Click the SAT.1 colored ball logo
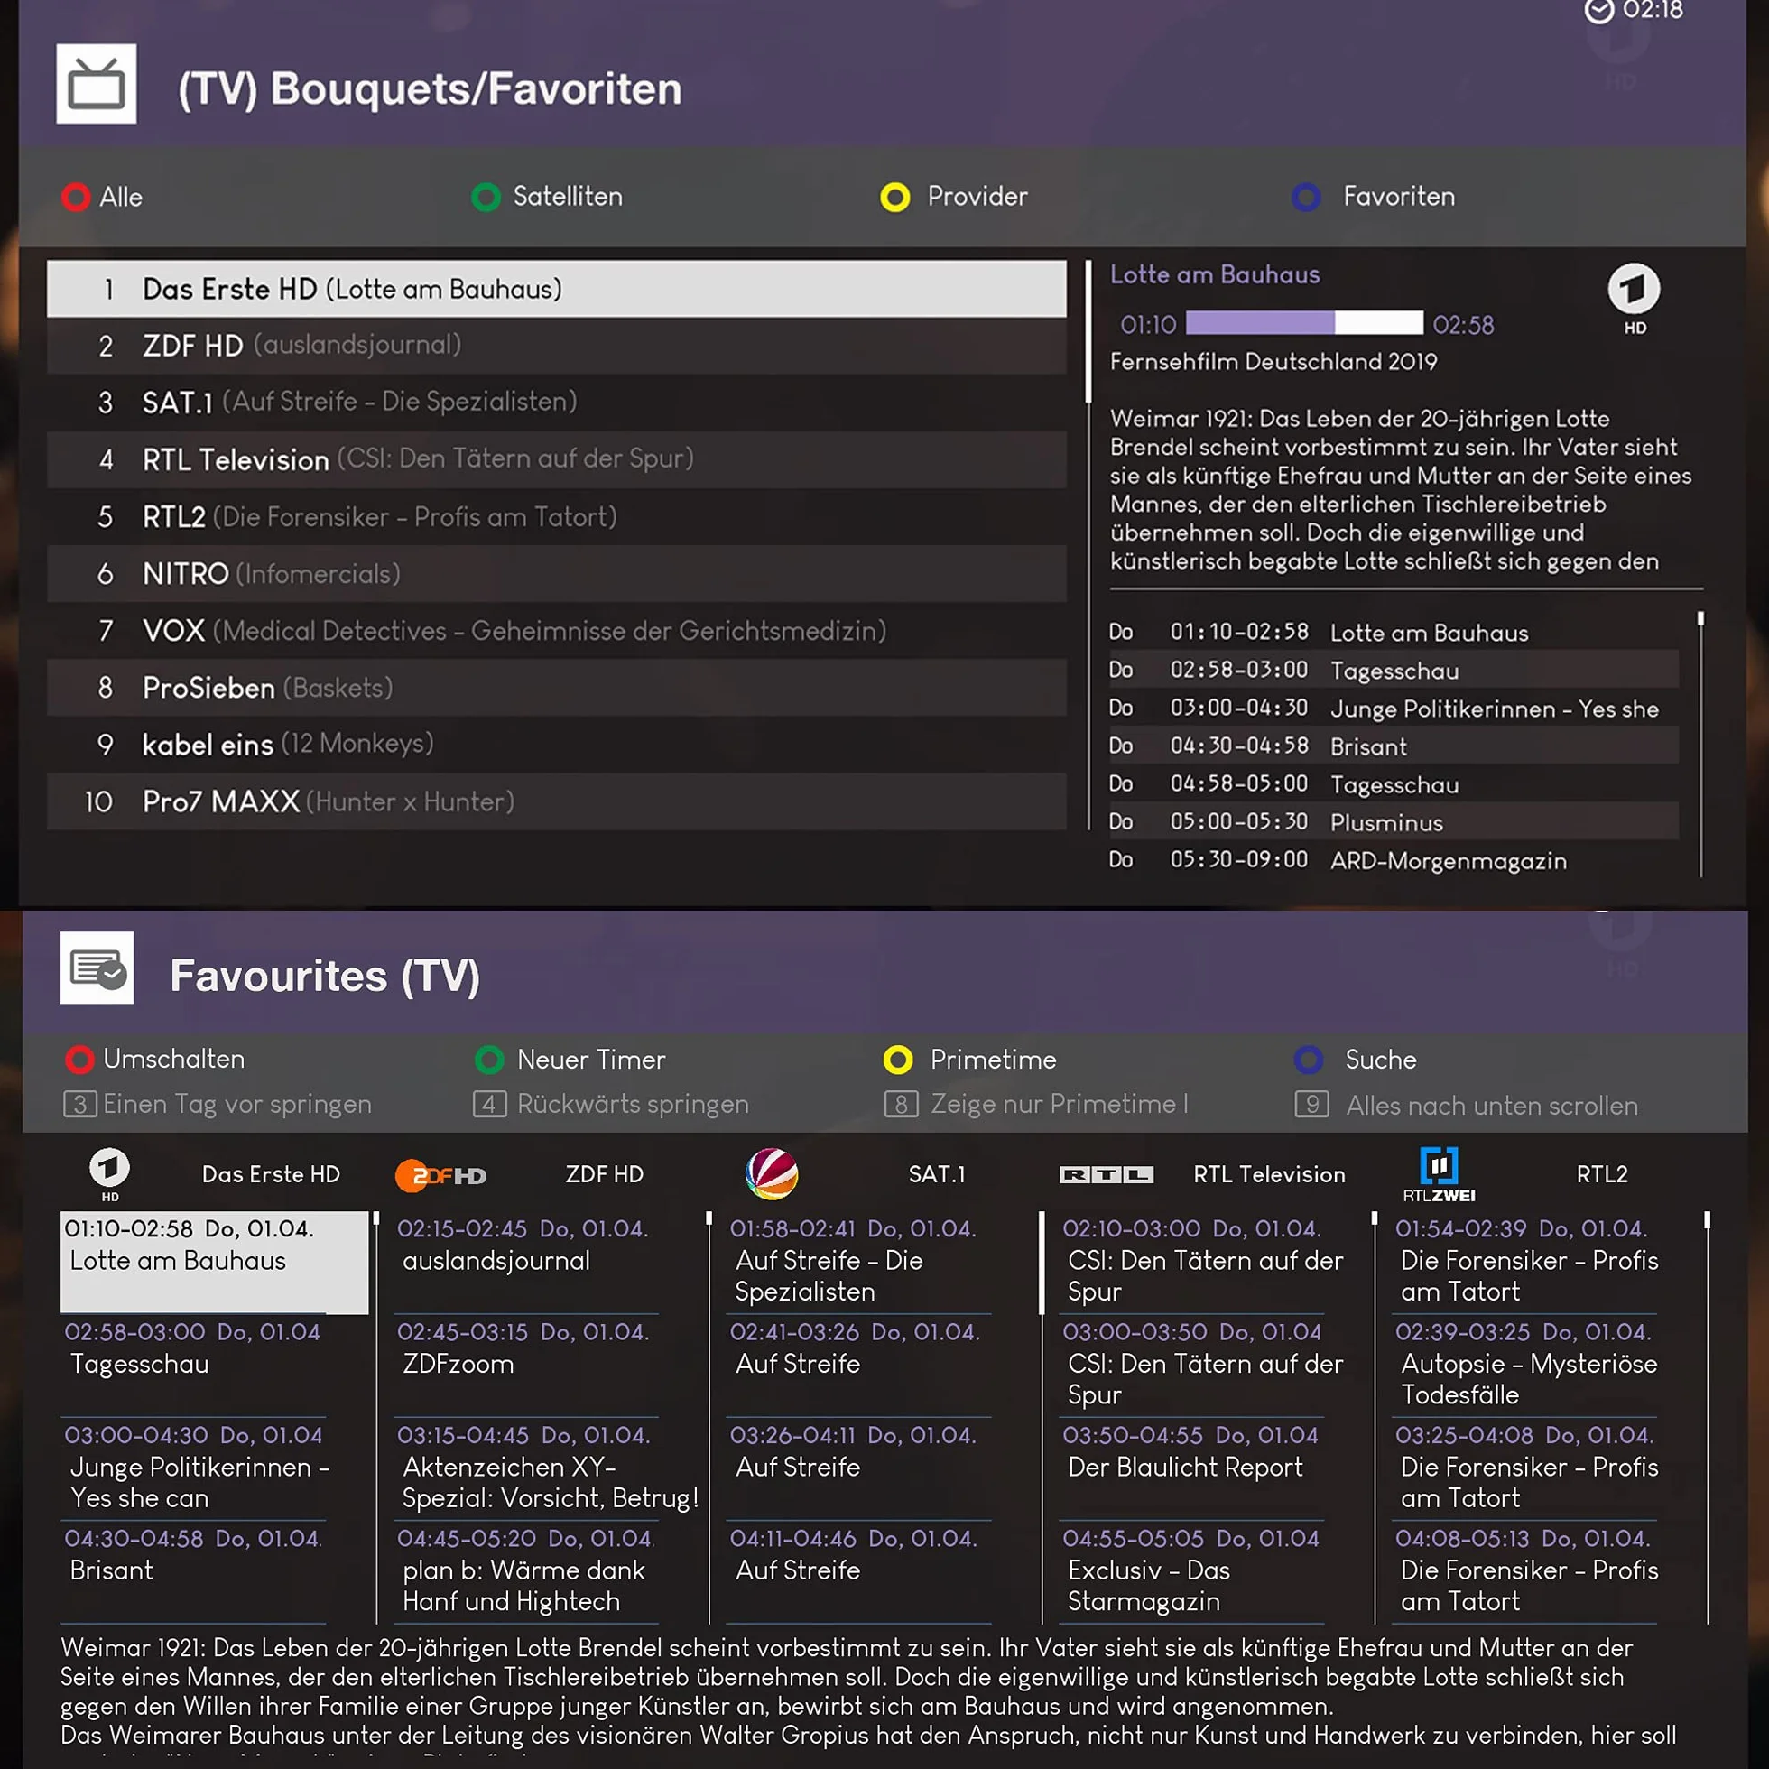1769x1769 pixels. click(772, 1174)
